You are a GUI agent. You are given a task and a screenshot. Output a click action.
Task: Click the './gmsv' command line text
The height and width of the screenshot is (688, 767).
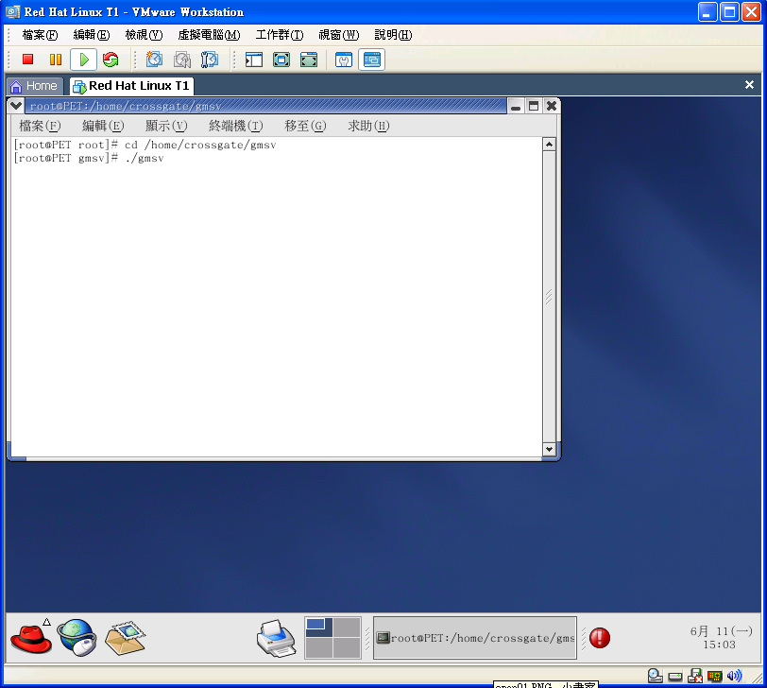pos(145,158)
